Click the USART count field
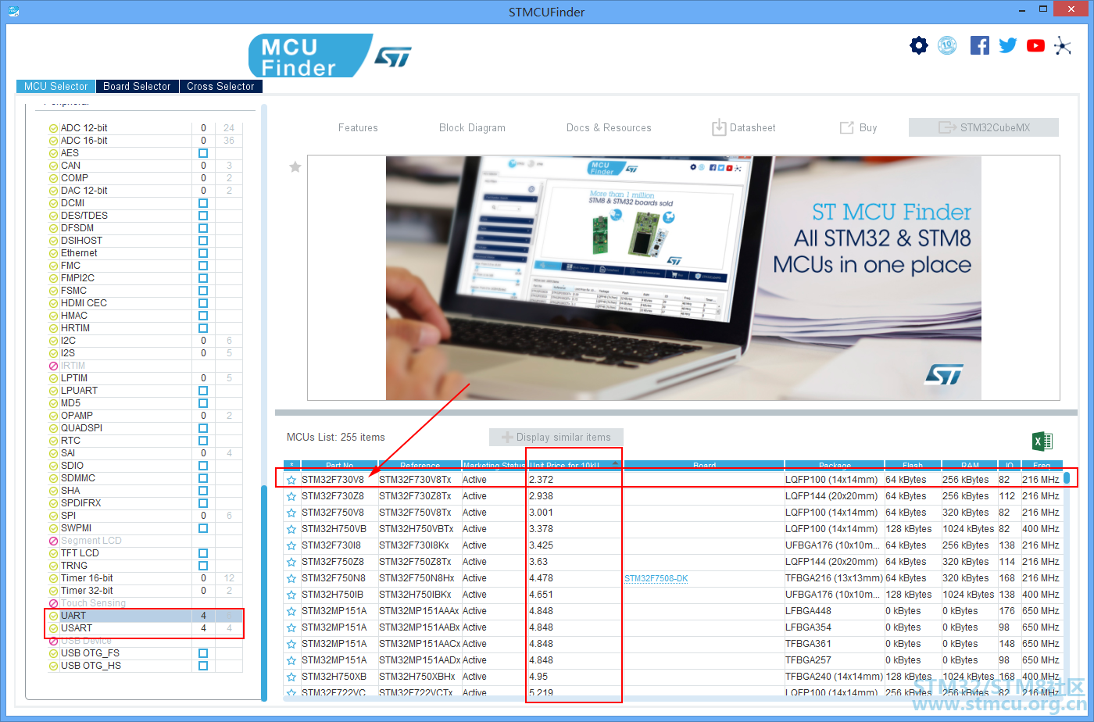1094x722 pixels. (x=203, y=628)
